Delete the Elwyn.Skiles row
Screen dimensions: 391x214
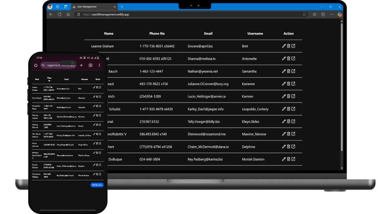pos(288,121)
